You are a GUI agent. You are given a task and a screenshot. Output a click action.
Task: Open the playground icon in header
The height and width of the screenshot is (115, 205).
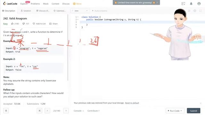(x=183, y=4)
